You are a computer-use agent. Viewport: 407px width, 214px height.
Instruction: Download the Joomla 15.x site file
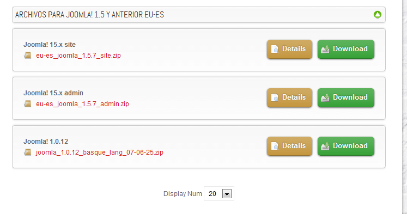(346, 49)
